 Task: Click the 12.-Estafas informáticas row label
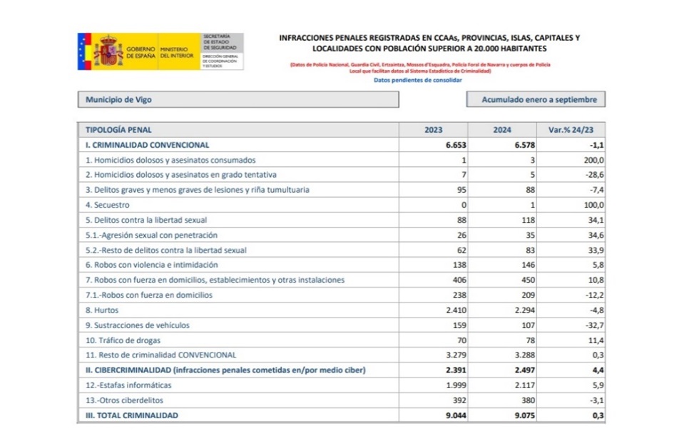[128, 385]
